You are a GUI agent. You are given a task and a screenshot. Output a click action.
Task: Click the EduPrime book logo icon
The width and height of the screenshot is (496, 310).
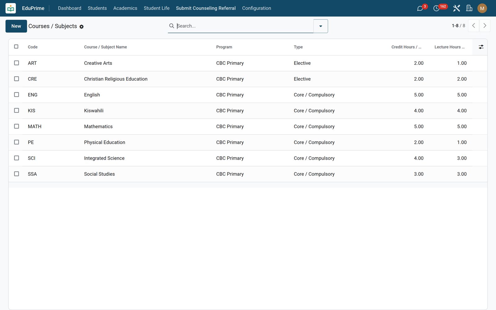11,8
